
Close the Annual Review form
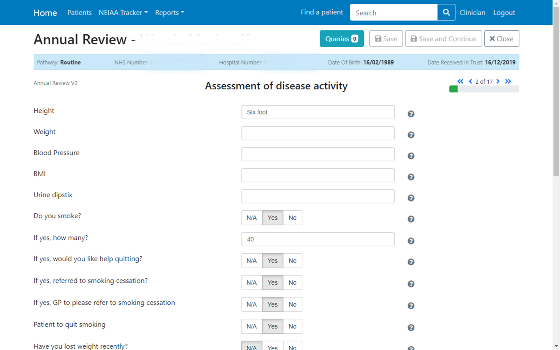pos(502,39)
